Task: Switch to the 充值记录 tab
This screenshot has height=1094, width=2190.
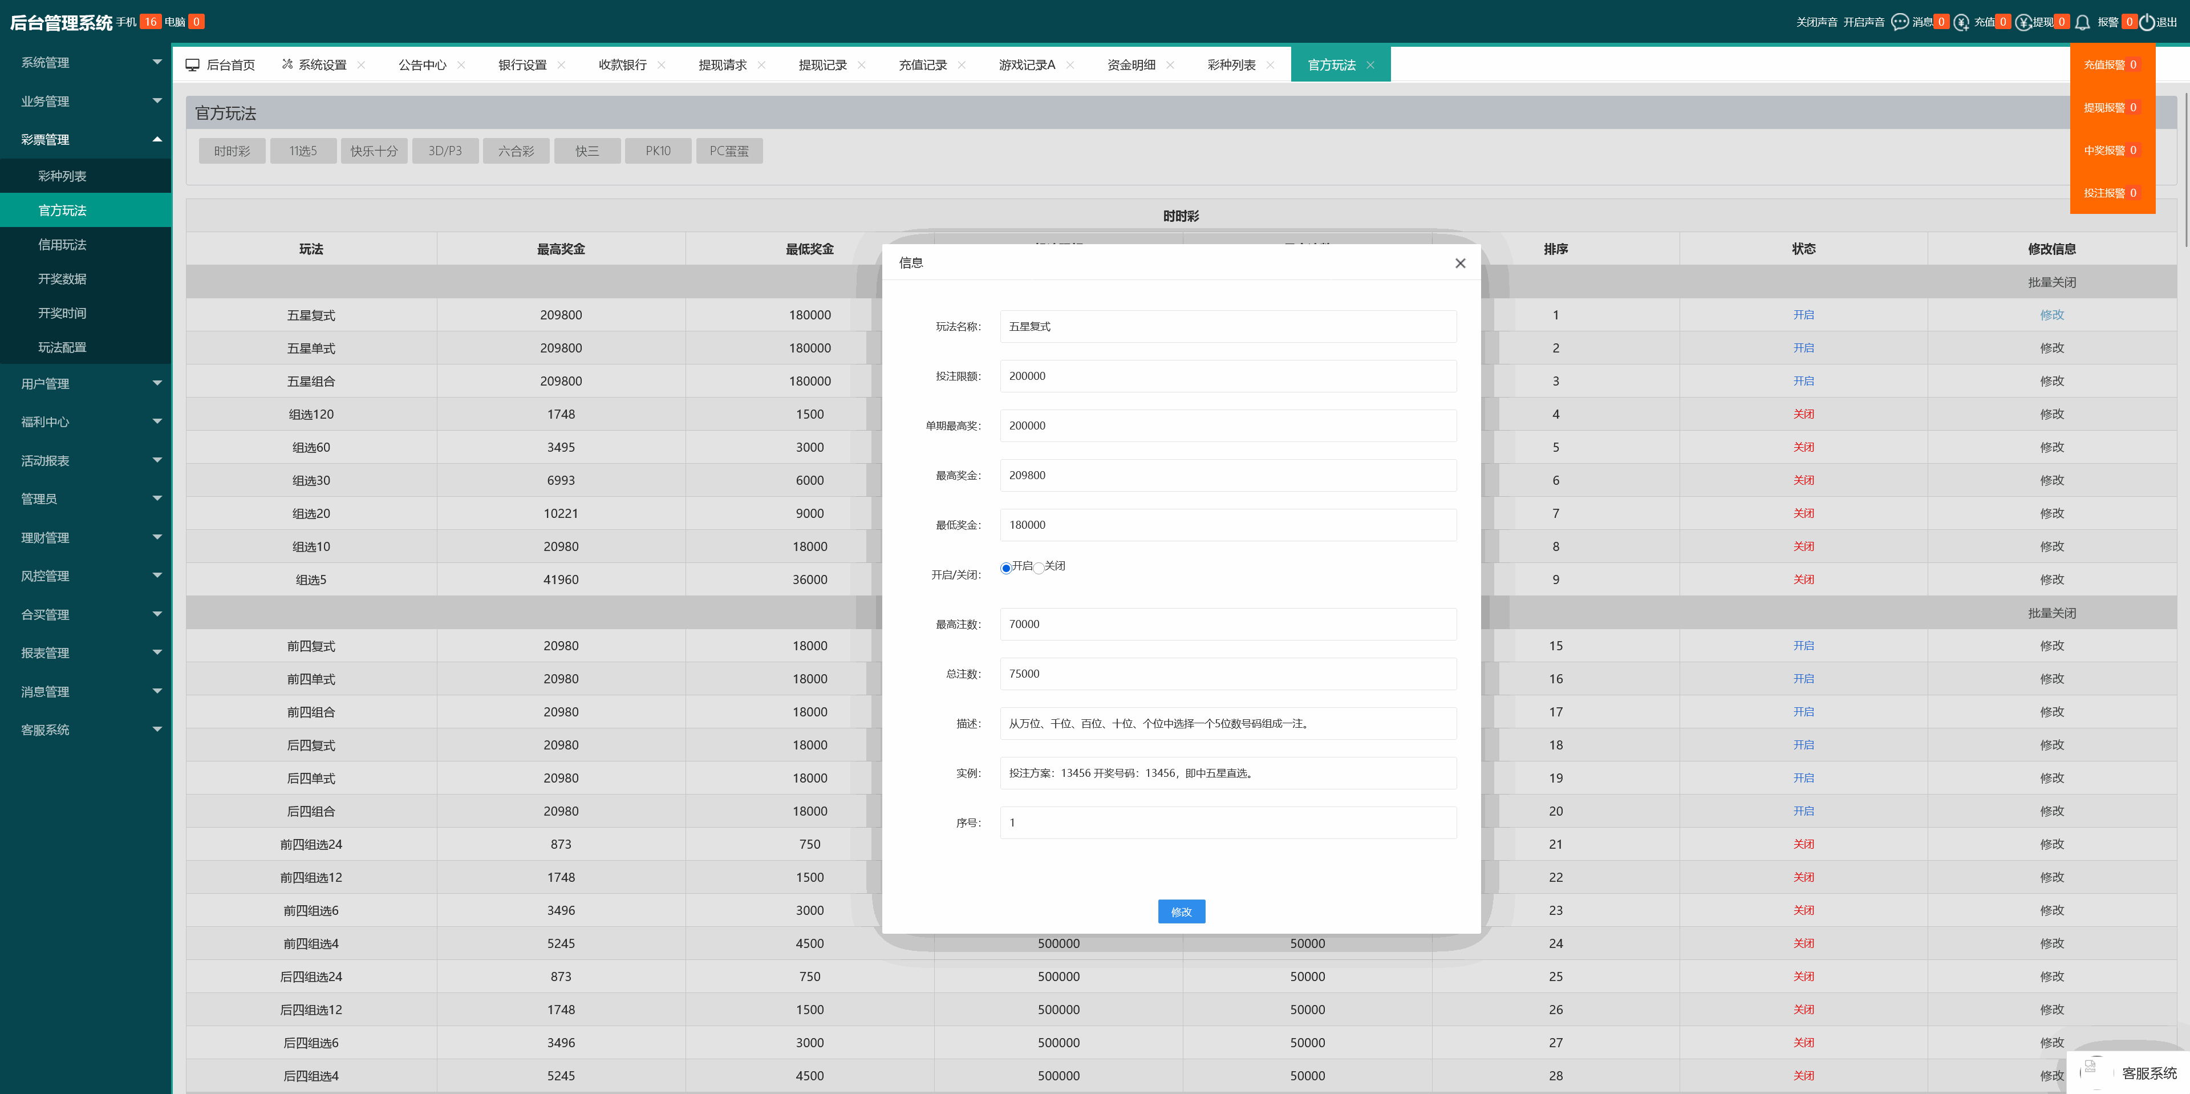Action: point(922,66)
